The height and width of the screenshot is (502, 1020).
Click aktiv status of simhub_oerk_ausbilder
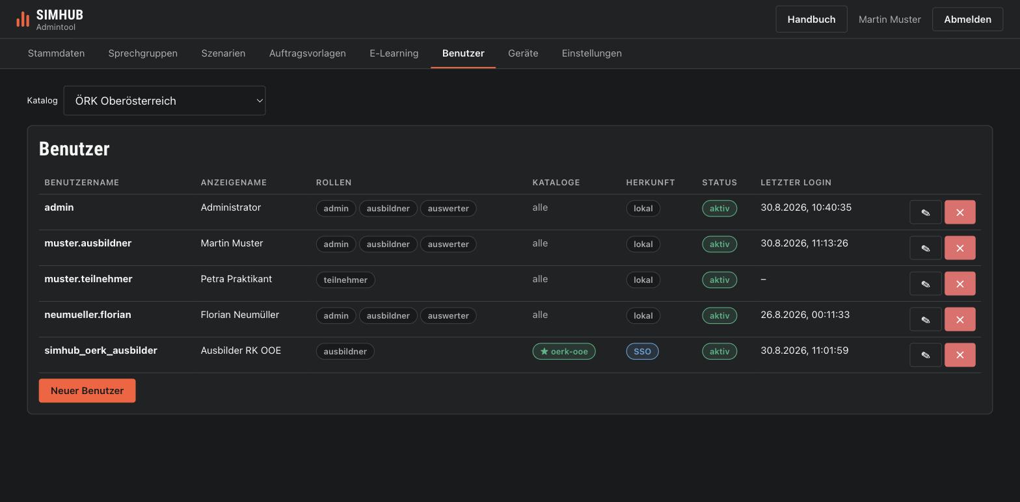(719, 351)
